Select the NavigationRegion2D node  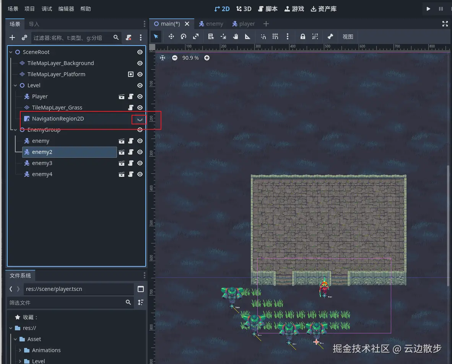point(58,119)
